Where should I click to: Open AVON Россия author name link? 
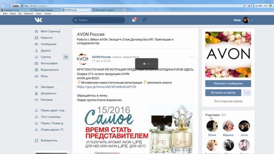[101, 57]
